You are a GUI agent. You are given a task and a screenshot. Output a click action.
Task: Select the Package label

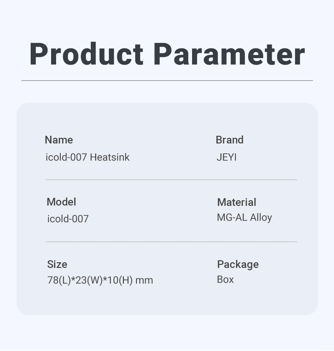tap(238, 265)
